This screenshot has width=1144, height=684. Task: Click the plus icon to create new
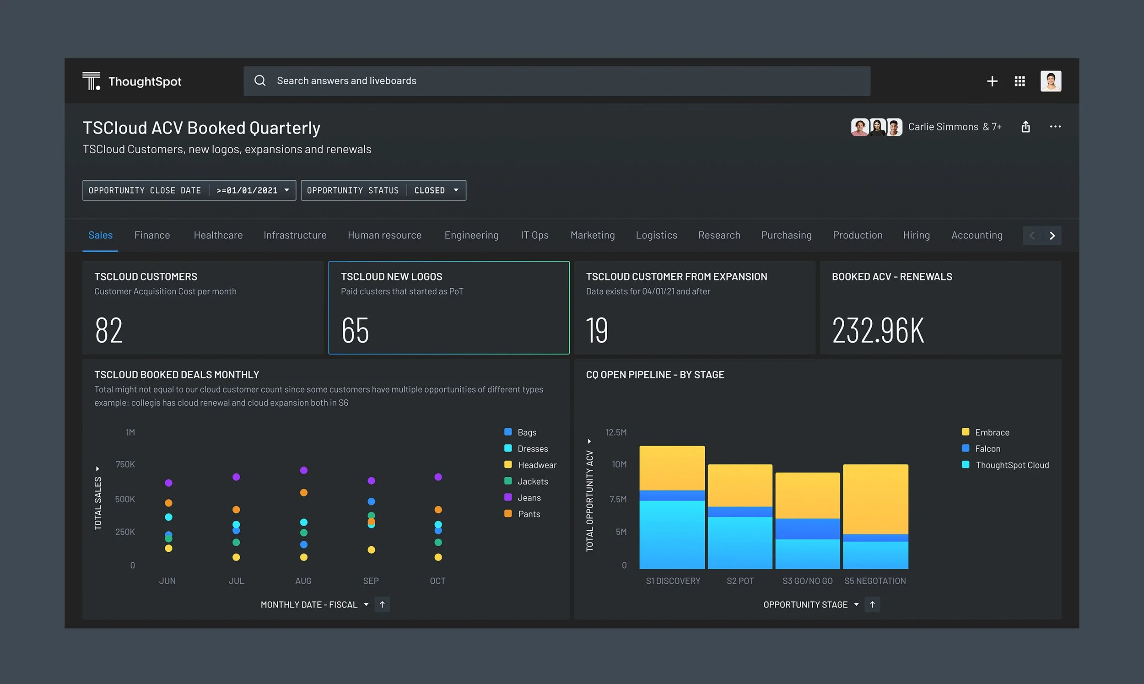pyautogui.click(x=992, y=81)
